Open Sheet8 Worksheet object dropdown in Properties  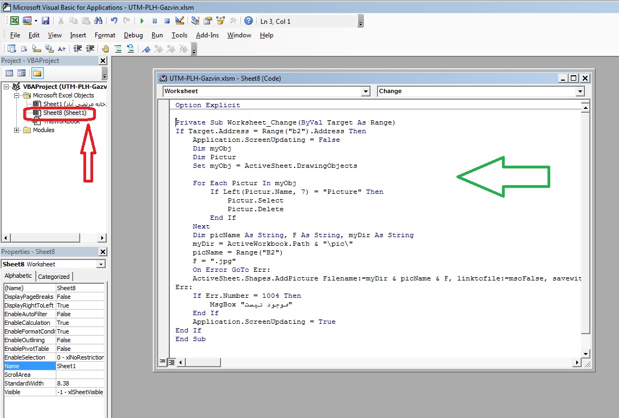pyautogui.click(x=101, y=264)
